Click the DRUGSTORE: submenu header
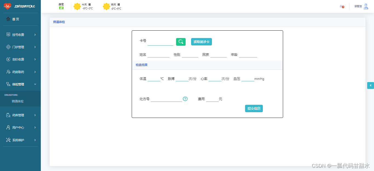The image size is (374, 171). (x=11, y=95)
